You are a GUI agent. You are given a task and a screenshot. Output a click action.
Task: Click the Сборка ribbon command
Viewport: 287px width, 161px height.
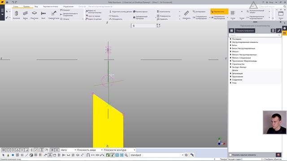(x=65, y=19)
